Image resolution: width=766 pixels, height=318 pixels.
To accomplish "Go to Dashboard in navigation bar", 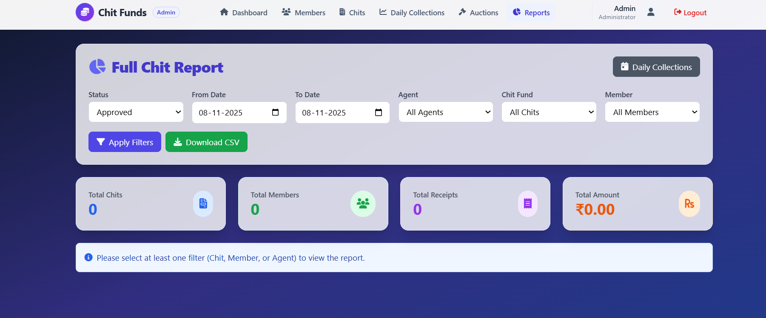I will click(x=244, y=13).
